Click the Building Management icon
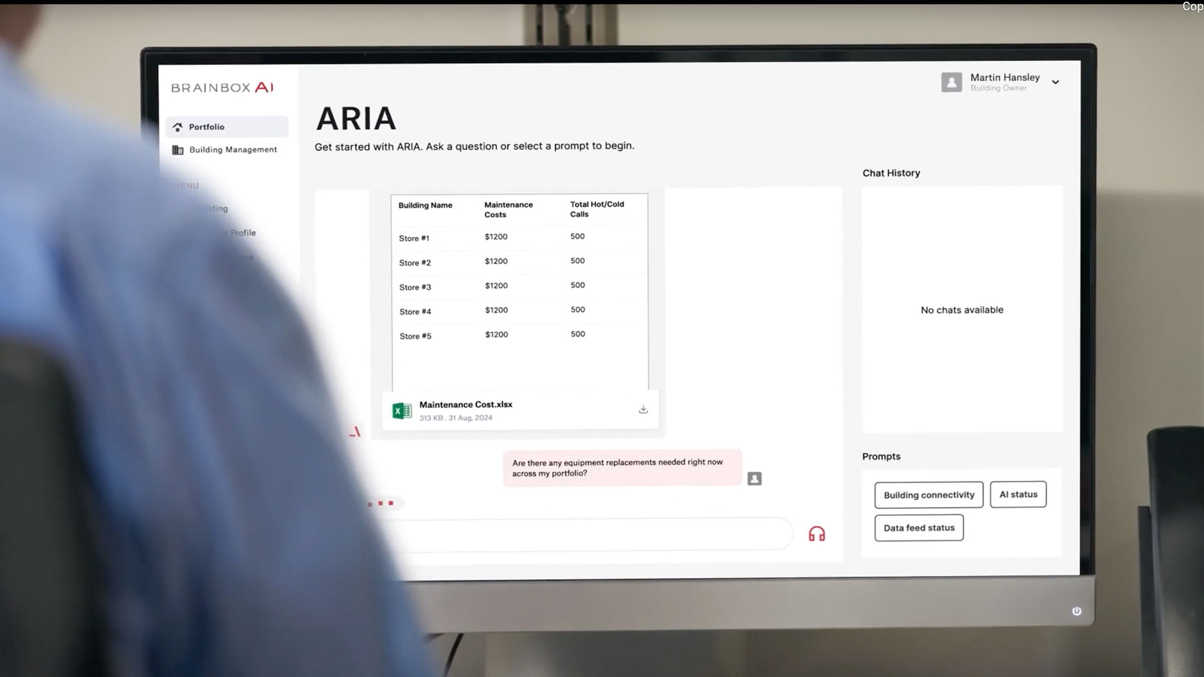Screen dimensions: 1204x677 coord(178,150)
